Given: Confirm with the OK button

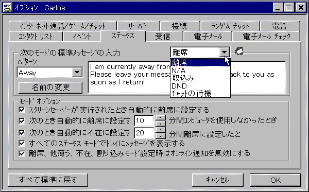Looking at the screenshot, I should click(x=276, y=180).
